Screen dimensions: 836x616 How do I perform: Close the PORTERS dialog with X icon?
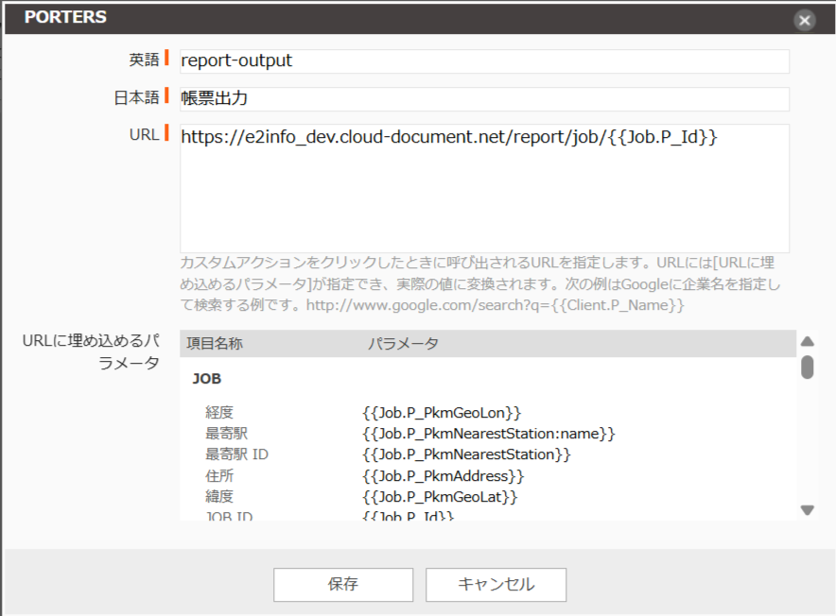click(805, 20)
